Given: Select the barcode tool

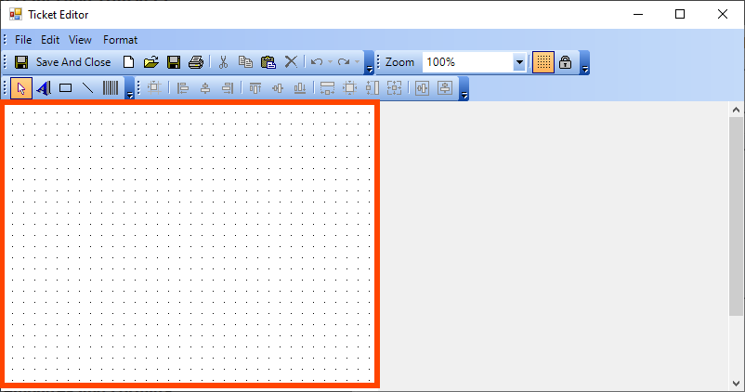Looking at the screenshot, I should point(111,88).
